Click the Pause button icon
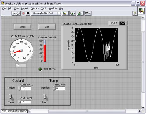The width and height of the screenshot is (146, 114). coord(28,13)
